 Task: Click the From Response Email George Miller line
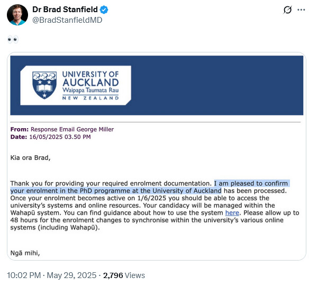point(62,129)
